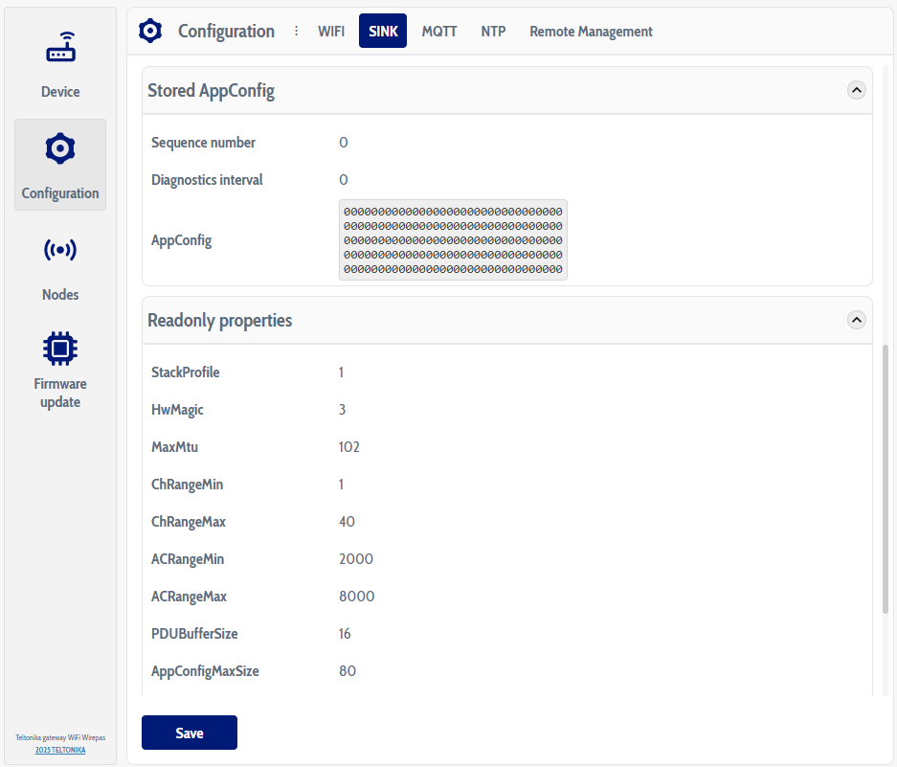The width and height of the screenshot is (897, 767).
Task: Open the Remote Management tab
Action: click(591, 31)
